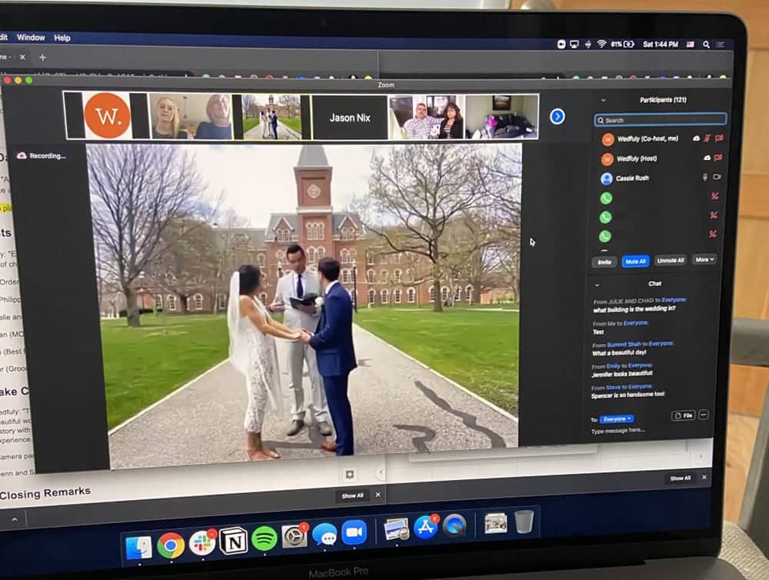
Task: Open Spotlight search magnifier icon
Action: pyautogui.click(x=706, y=45)
